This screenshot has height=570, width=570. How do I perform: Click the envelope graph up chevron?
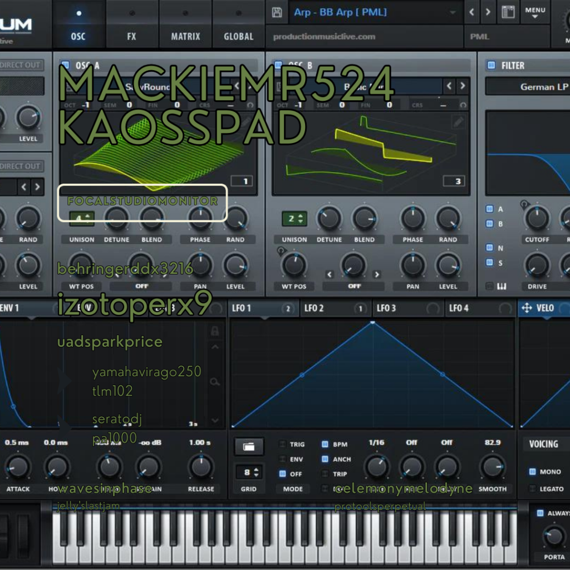(215, 347)
